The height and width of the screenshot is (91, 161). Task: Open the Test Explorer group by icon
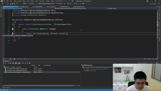(x=26, y=63)
